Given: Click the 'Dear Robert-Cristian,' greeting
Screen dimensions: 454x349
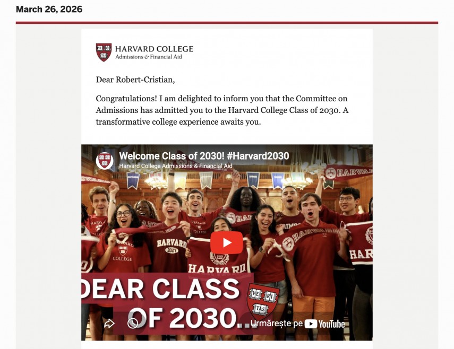Looking at the screenshot, I should [x=135, y=80].
